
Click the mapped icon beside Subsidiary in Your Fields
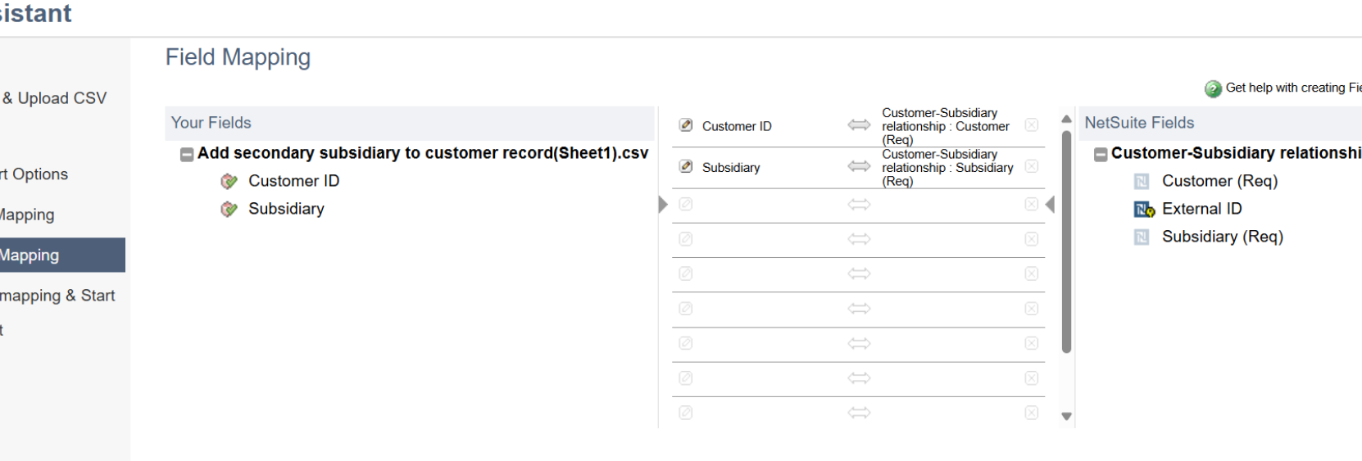(x=229, y=210)
